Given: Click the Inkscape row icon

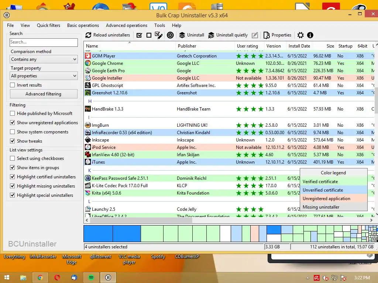Looking at the screenshot, I should [88, 140].
